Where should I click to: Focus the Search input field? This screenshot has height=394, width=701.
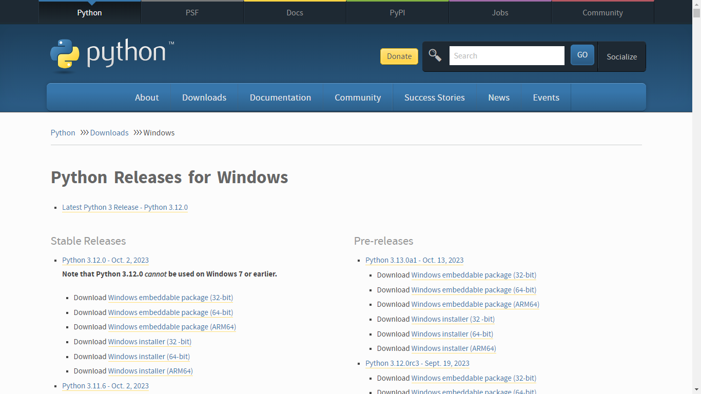(507, 55)
